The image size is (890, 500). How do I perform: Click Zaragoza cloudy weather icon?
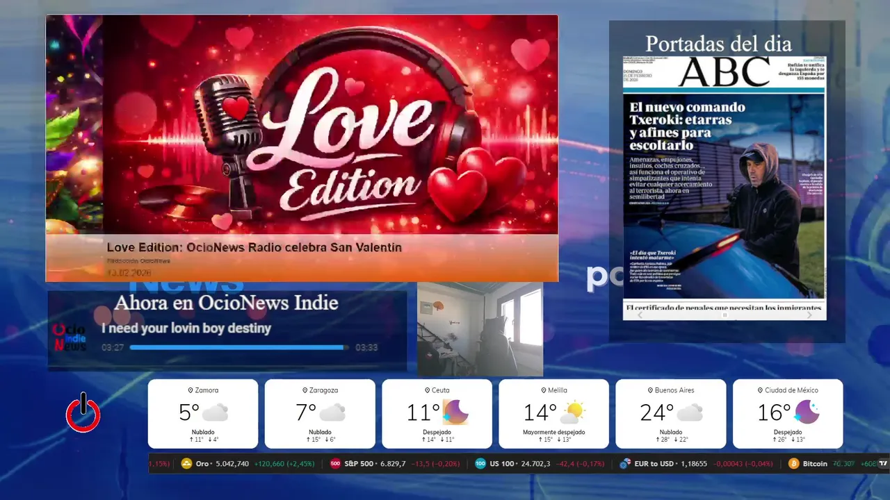332,412
